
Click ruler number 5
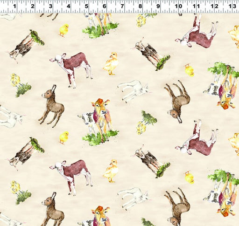point(86,7)
